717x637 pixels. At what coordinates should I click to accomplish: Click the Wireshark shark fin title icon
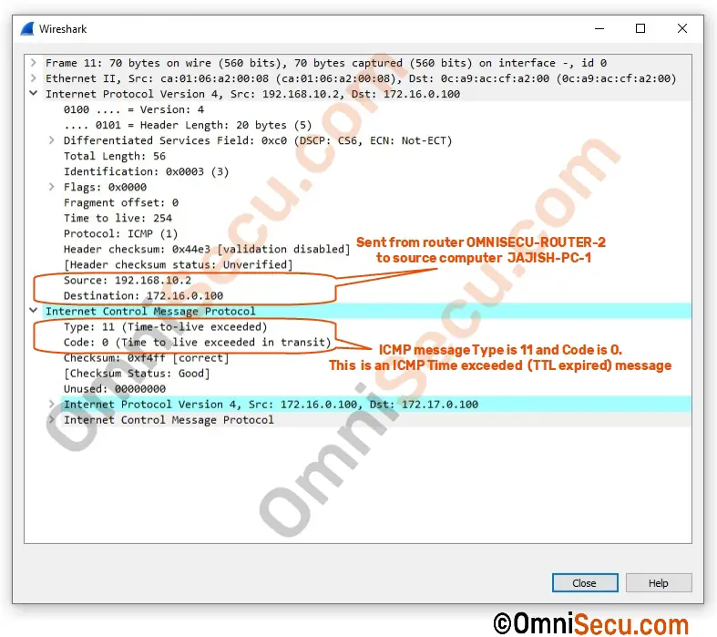coord(27,29)
